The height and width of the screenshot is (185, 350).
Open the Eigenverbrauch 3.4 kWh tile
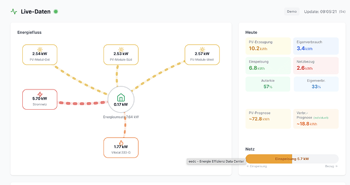(x=316, y=46)
